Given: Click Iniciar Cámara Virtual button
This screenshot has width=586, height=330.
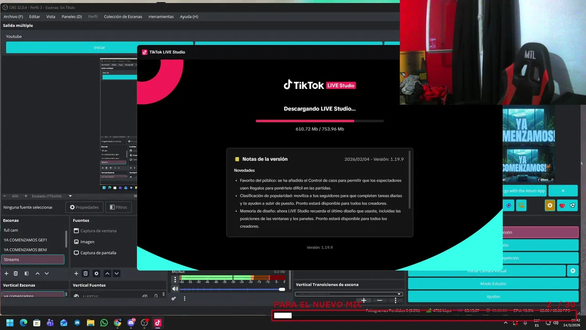Looking at the screenshot, I should pos(487,271).
